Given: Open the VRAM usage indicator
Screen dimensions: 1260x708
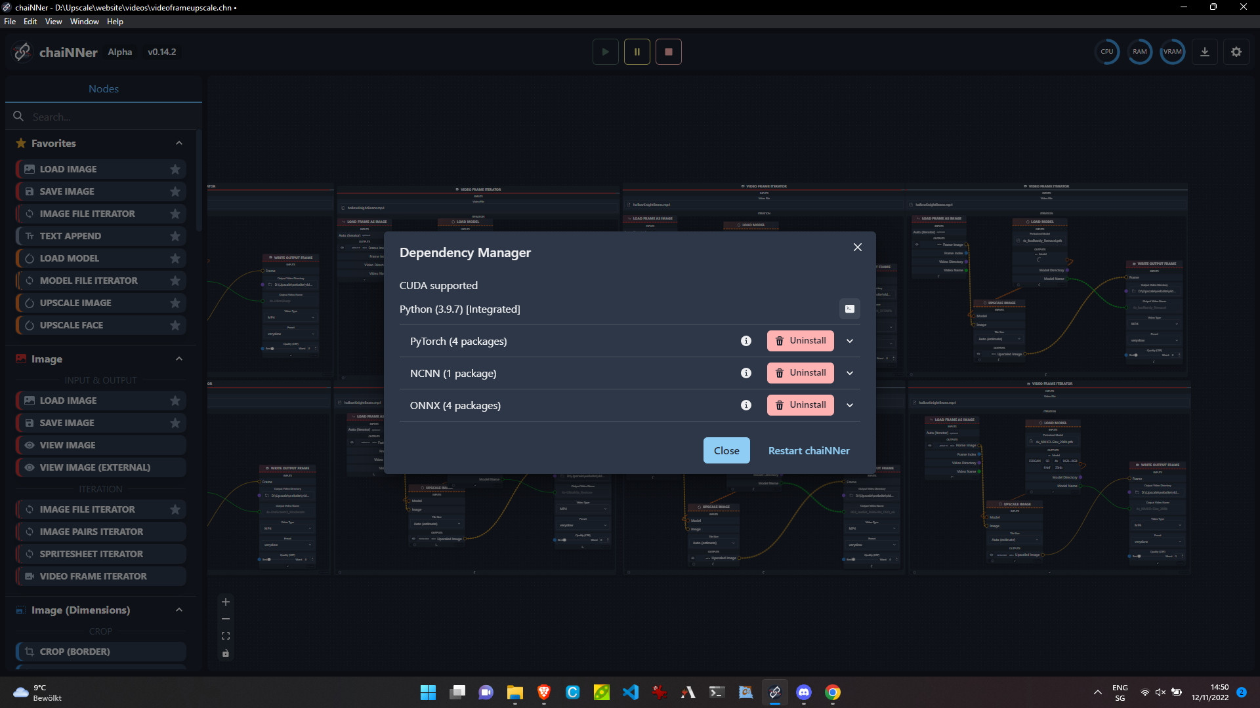Looking at the screenshot, I should (x=1173, y=52).
